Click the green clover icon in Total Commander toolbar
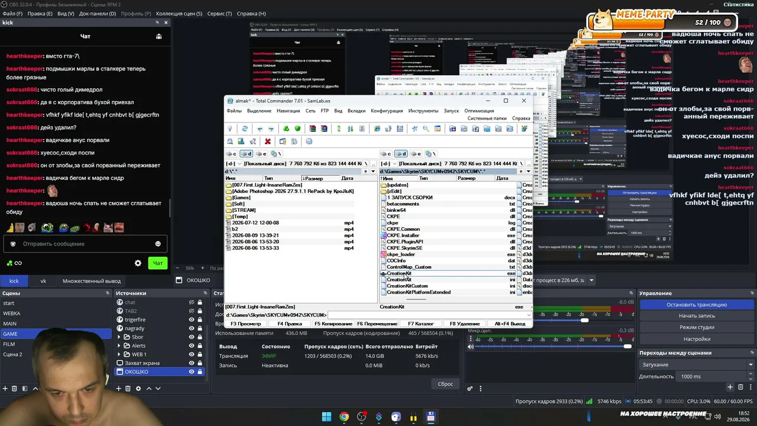The height and width of the screenshot is (426, 757). (x=286, y=128)
